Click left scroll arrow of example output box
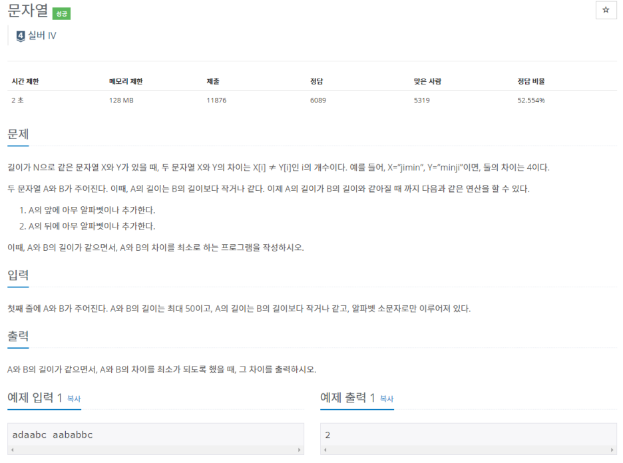 [325, 450]
